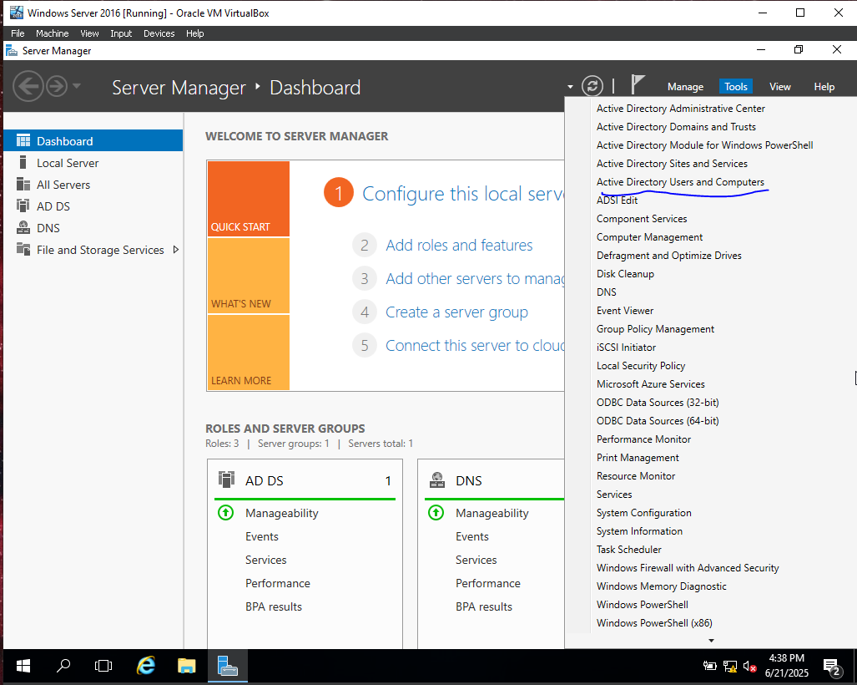Image resolution: width=857 pixels, height=685 pixels.
Task: Open the VirtualBox Input menu
Action: pos(121,33)
